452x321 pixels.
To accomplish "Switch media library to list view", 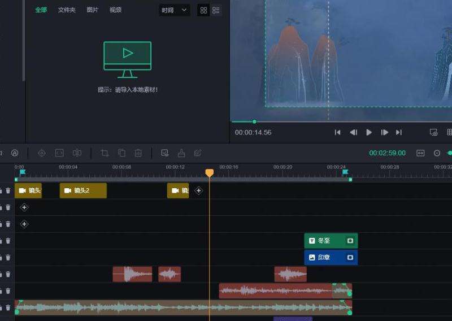I will 216,10.
